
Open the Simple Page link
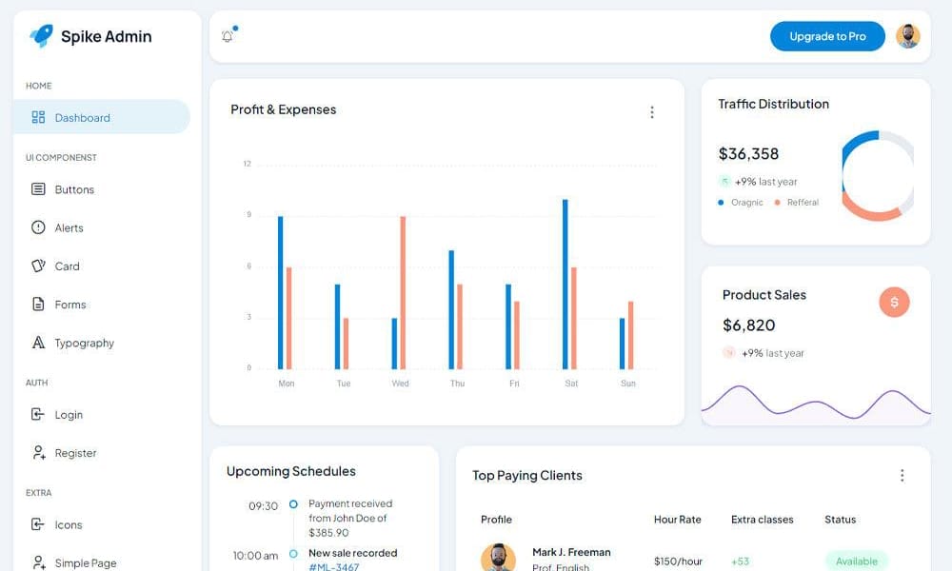(x=37, y=562)
